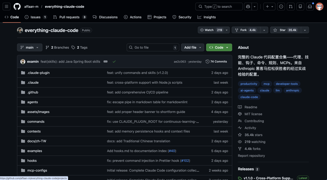The image size is (327, 180).
Task: Open the Activity graph for the repo
Action: click(250, 128)
